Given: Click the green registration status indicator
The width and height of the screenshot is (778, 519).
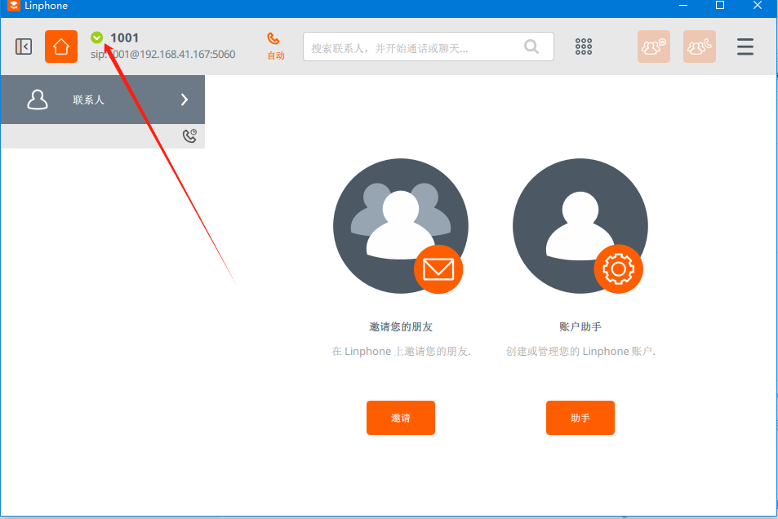Looking at the screenshot, I should (97, 38).
